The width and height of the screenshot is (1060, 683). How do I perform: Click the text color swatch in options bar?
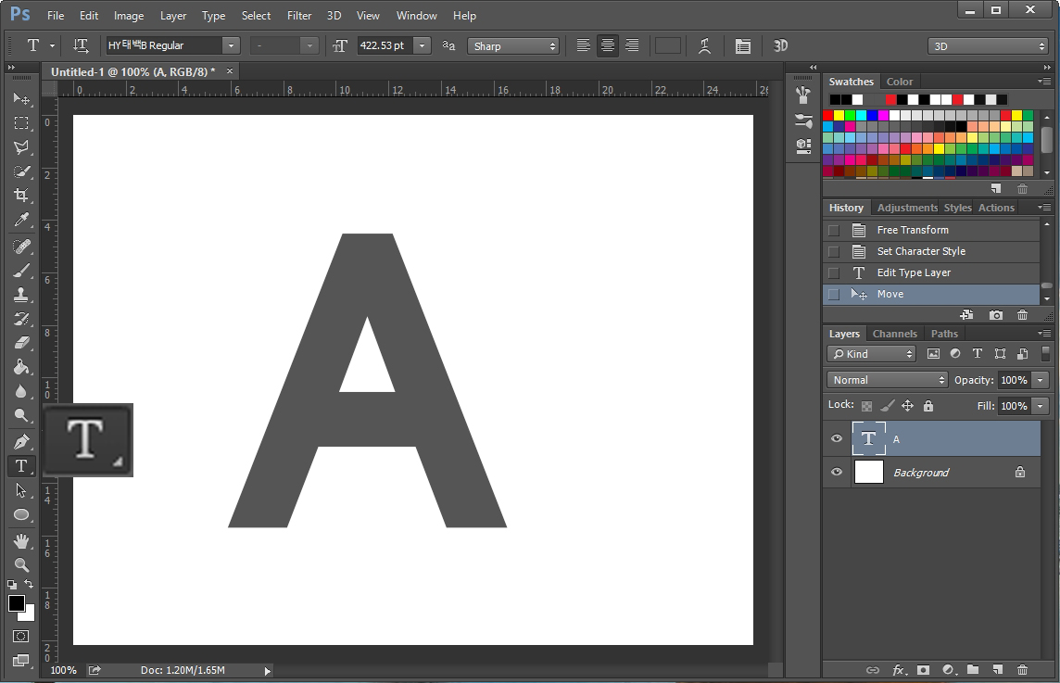(x=668, y=45)
